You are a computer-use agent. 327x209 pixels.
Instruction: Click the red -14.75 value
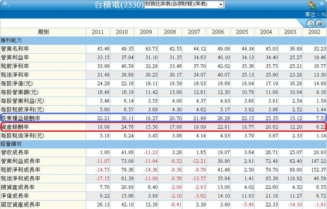[x=103, y=170]
